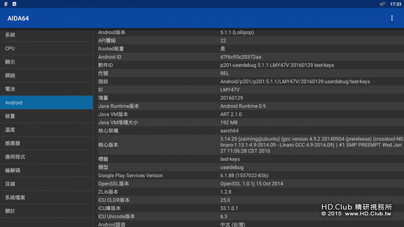This screenshot has height=227, width=404.
Task: Click the REL value
Action: tap(224, 74)
